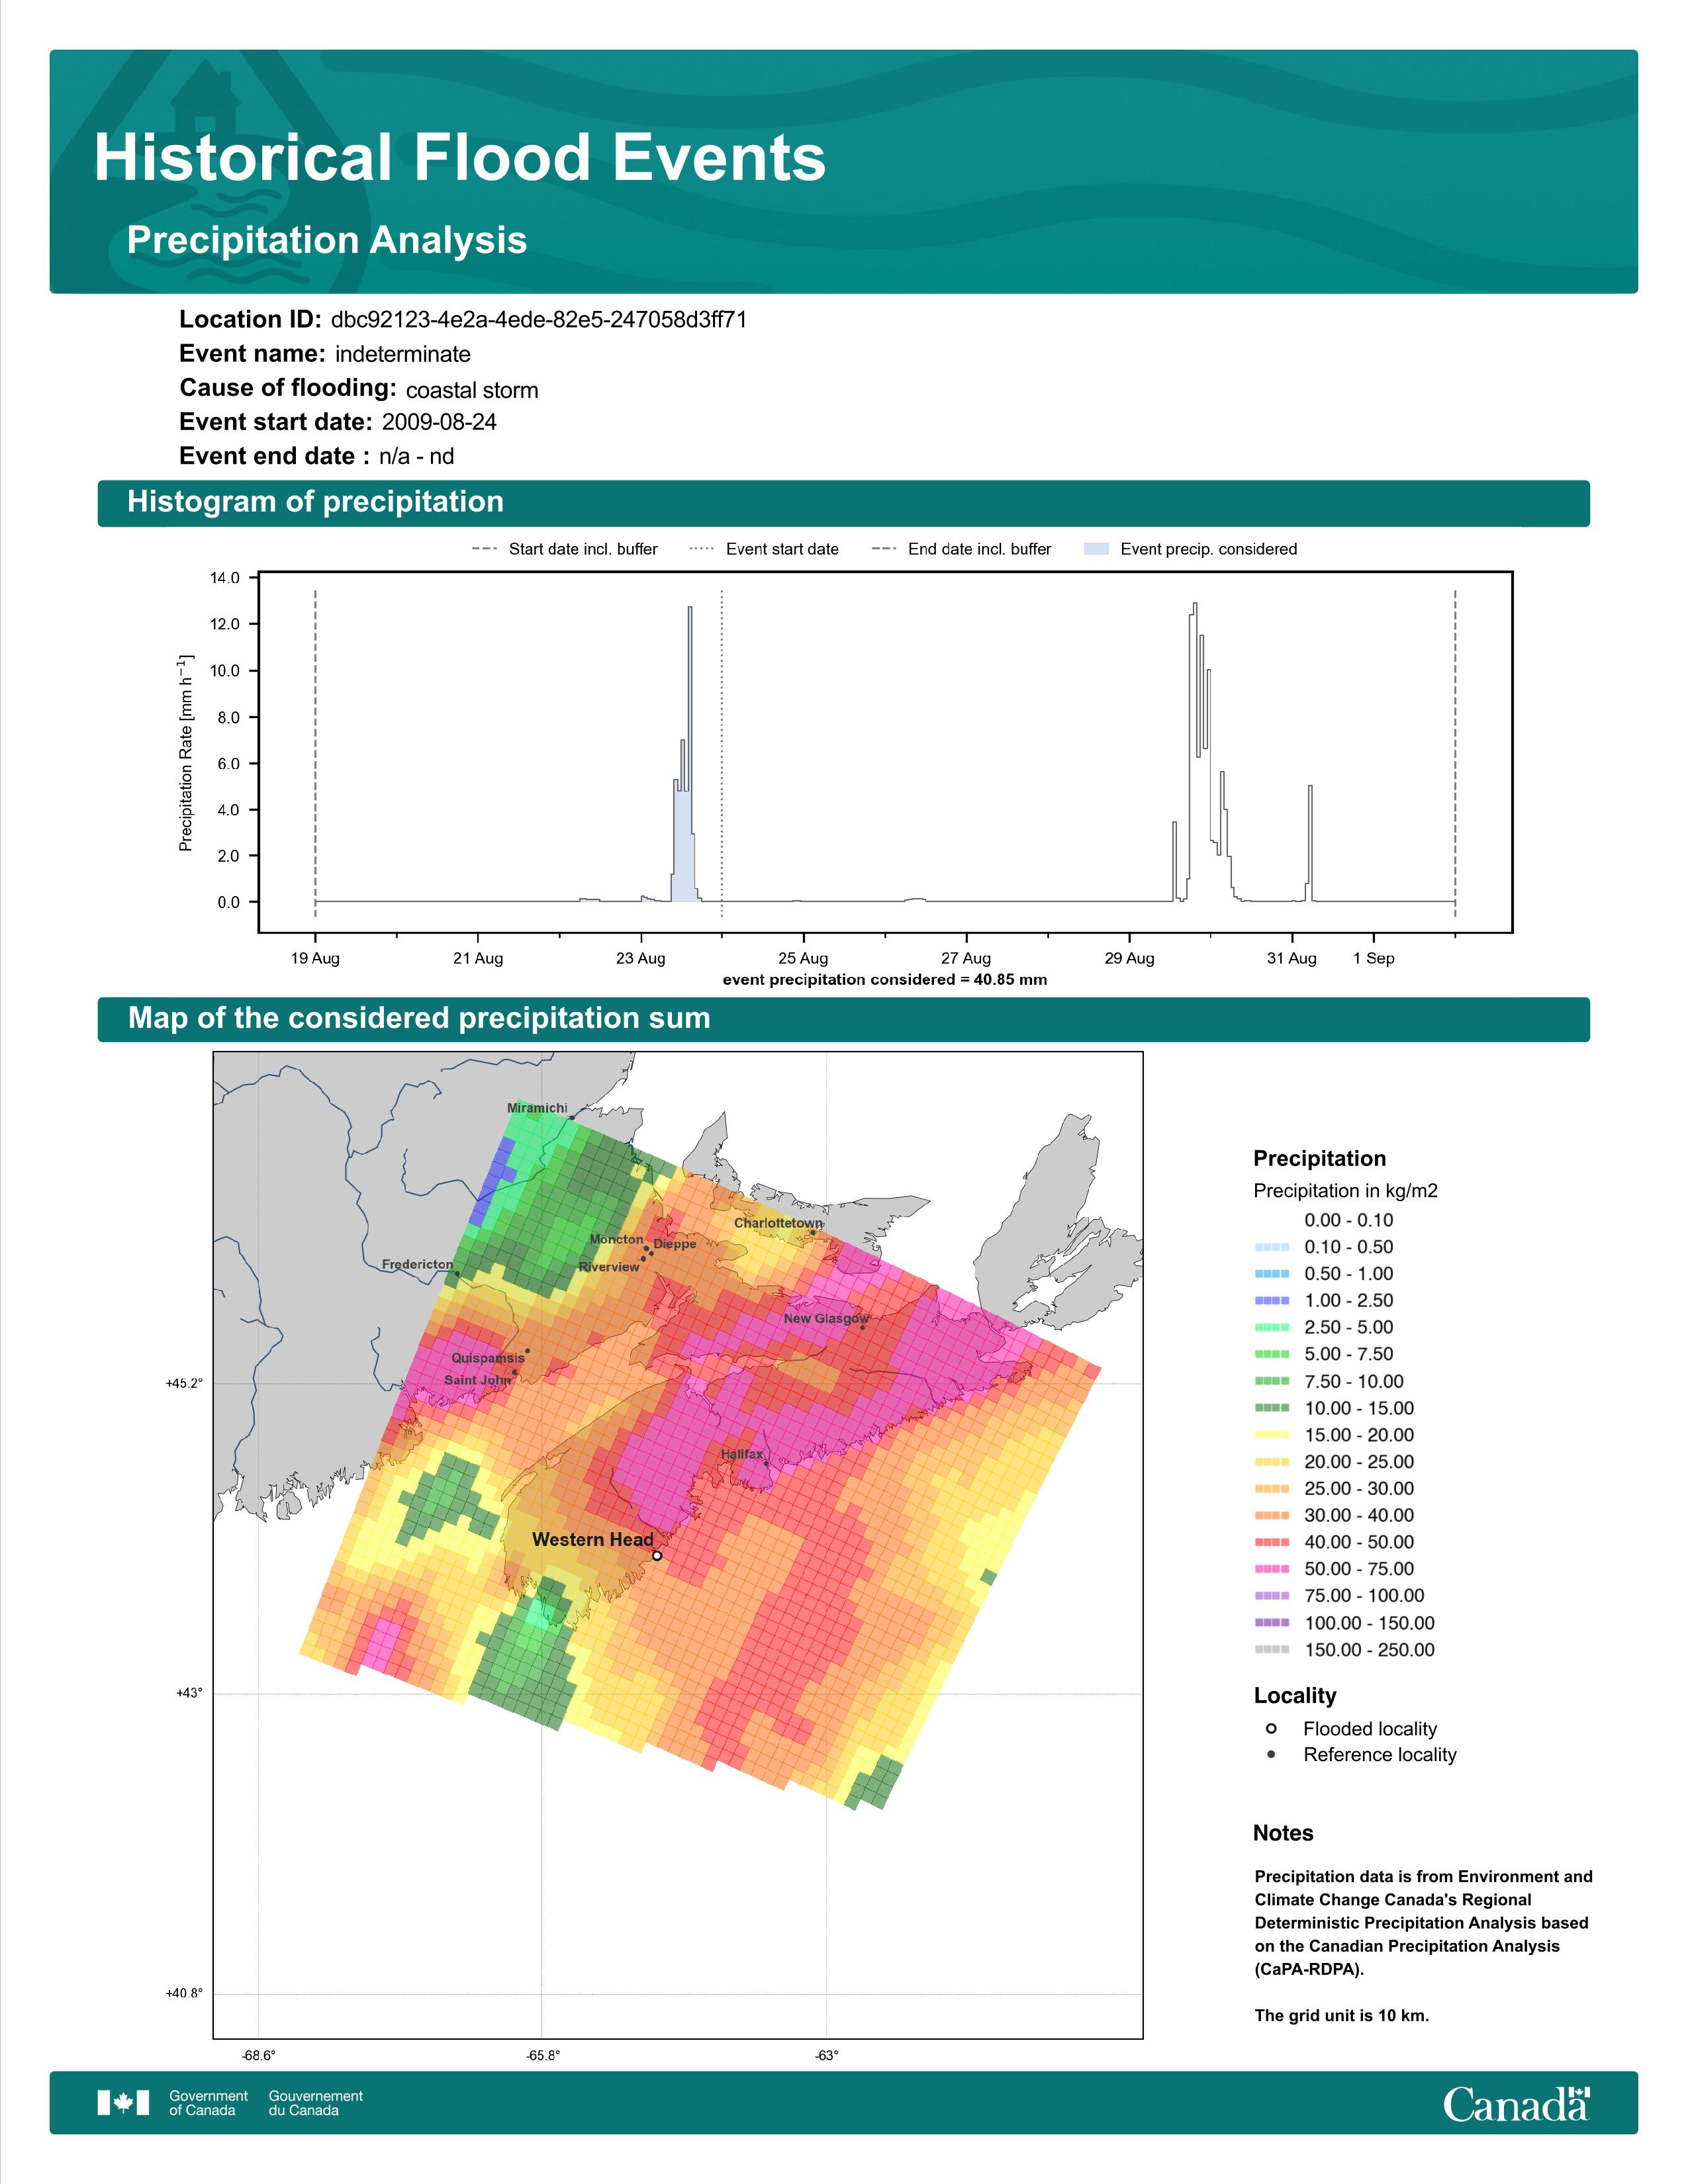Click the Event start date legend entry
The width and height of the screenshot is (1688, 2184).
tap(764, 549)
